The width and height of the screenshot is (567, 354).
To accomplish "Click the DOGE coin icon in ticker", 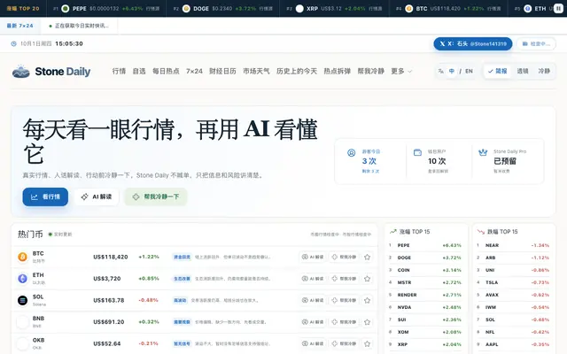I will pyautogui.click(x=186, y=8).
